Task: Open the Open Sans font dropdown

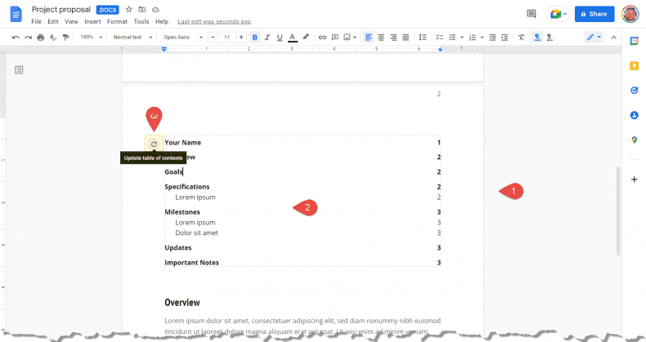Action: [181, 38]
